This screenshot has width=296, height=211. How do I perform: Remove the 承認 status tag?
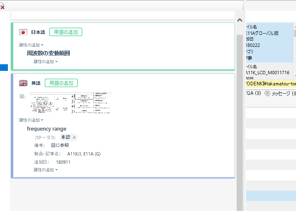[x=74, y=137]
